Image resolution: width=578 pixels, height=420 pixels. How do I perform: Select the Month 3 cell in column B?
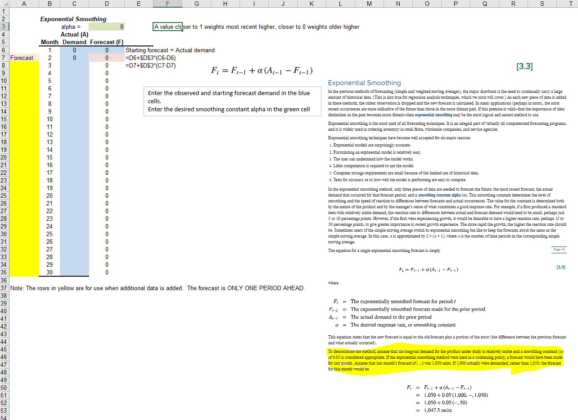[50, 65]
